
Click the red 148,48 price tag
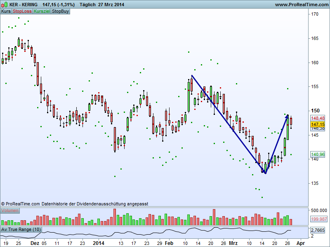[x=318, y=118]
